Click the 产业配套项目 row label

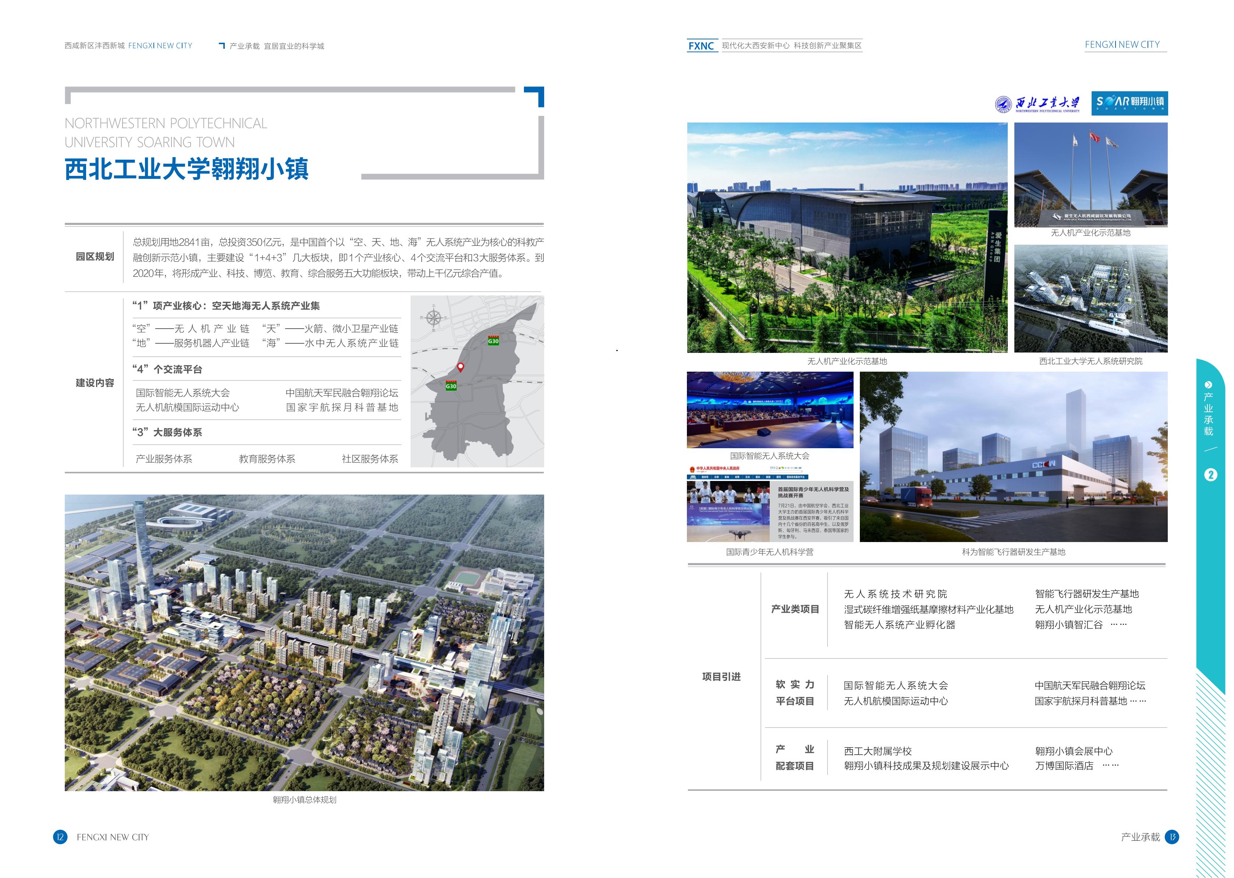(795, 757)
